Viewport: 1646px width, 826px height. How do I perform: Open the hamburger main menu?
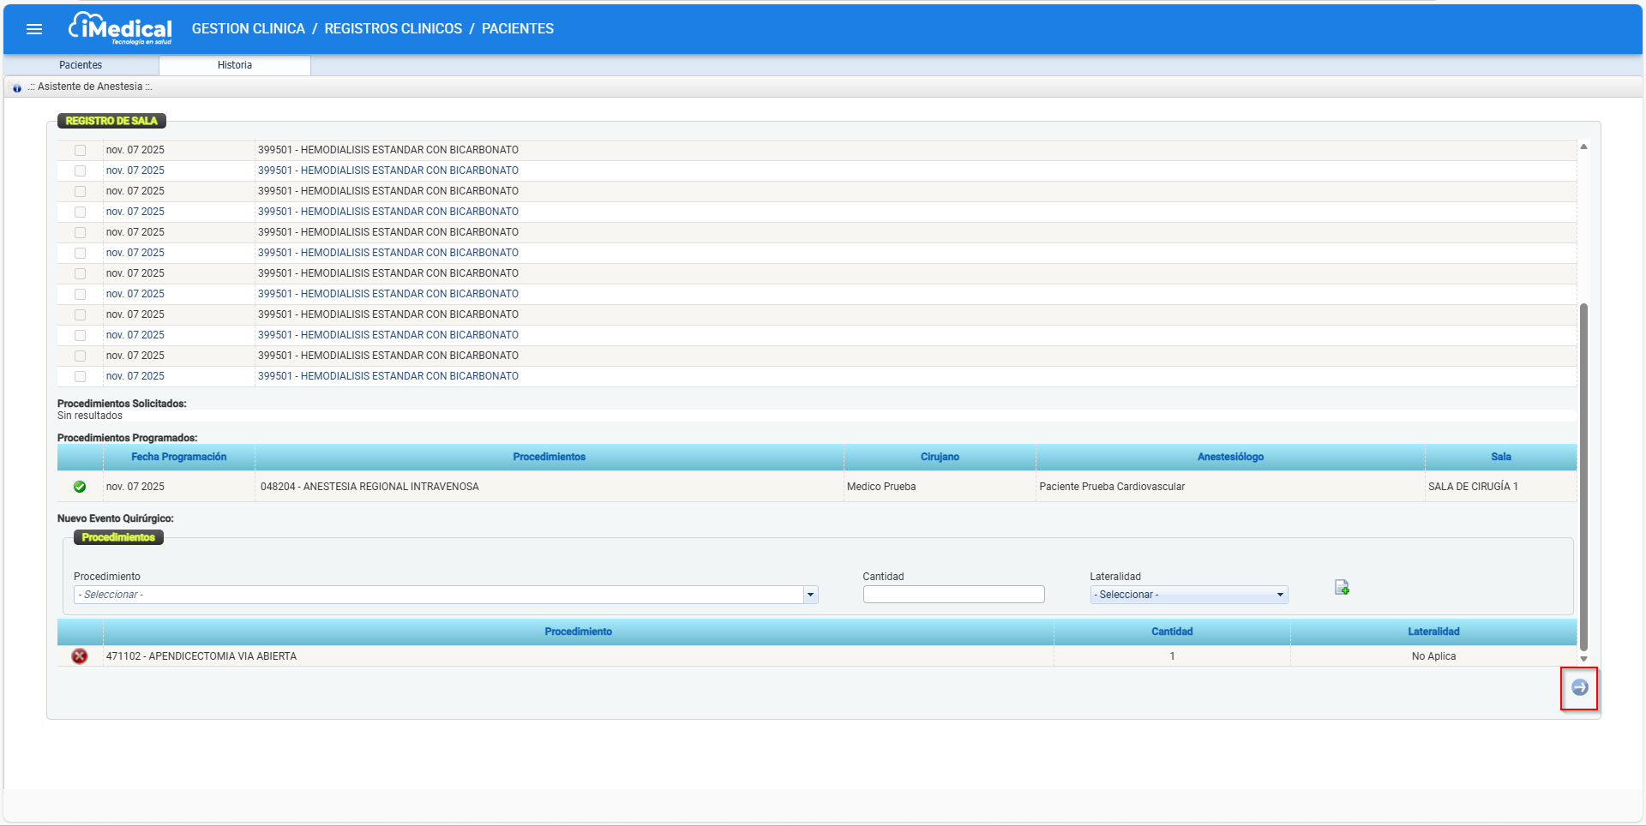tap(34, 29)
